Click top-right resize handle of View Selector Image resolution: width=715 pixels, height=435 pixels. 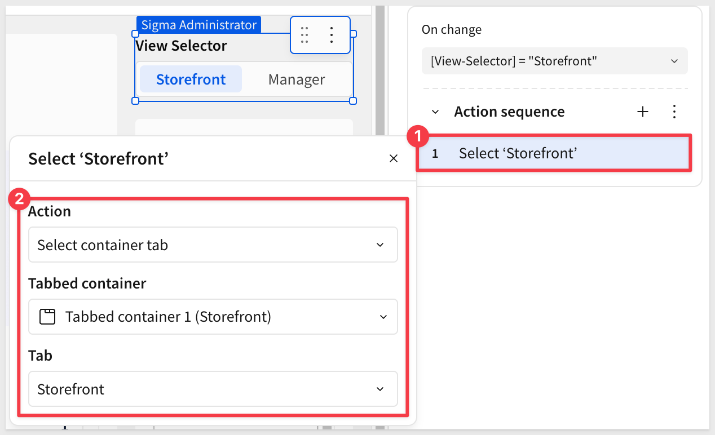pos(353,34)
